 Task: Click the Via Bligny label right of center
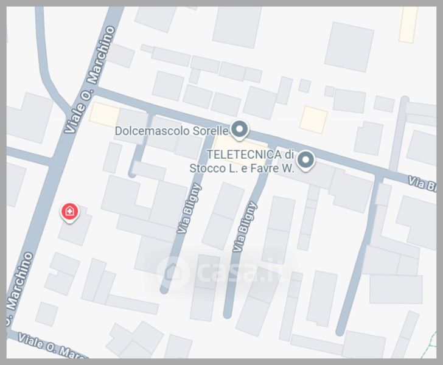click(245, 226)
